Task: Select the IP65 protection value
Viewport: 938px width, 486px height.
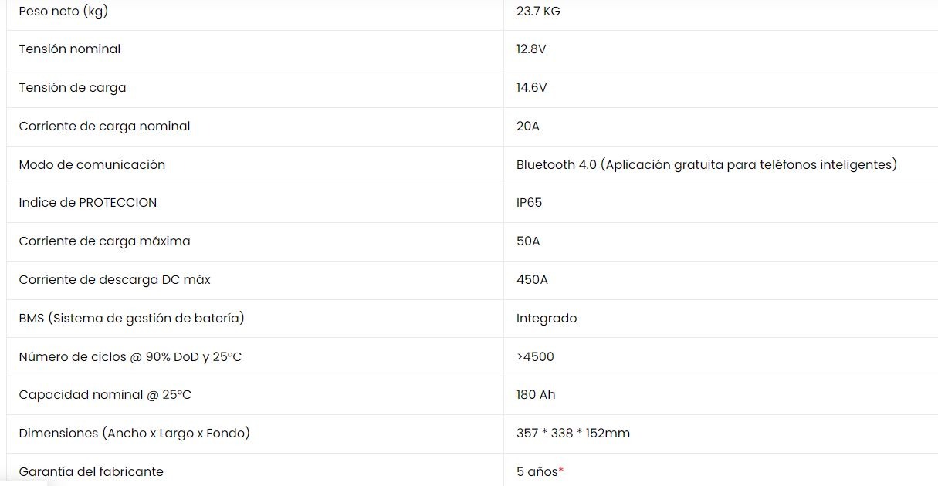Action: tap(529, 203)
